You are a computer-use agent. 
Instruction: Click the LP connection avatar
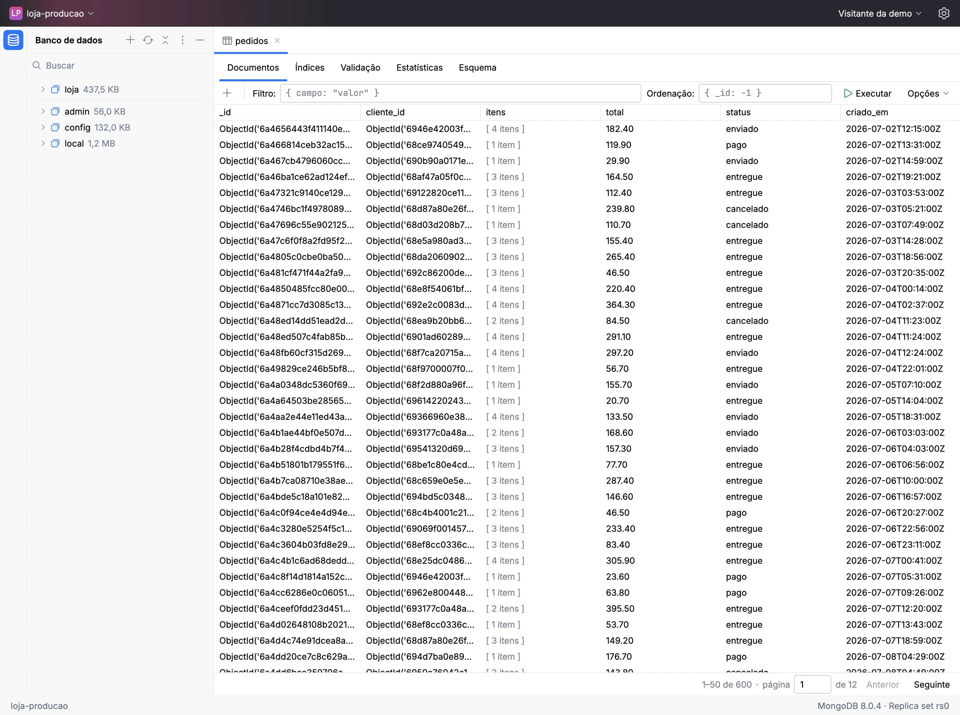[16, 13]
